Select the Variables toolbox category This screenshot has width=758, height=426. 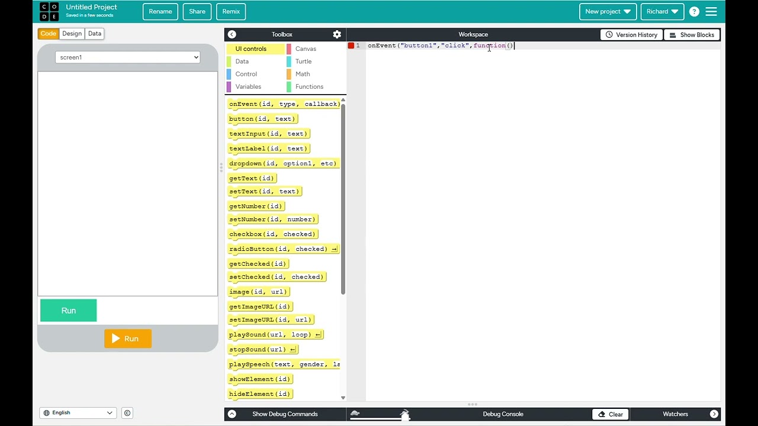(248, 86)
